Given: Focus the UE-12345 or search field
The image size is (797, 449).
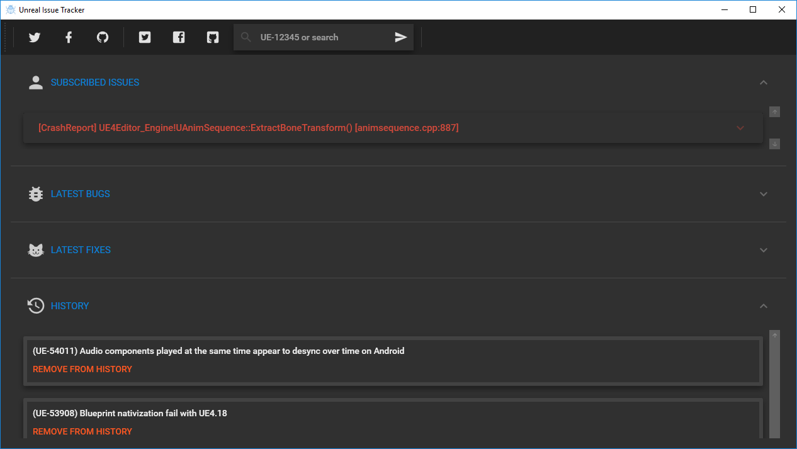Looking at the screenshot, I should 324,37.
